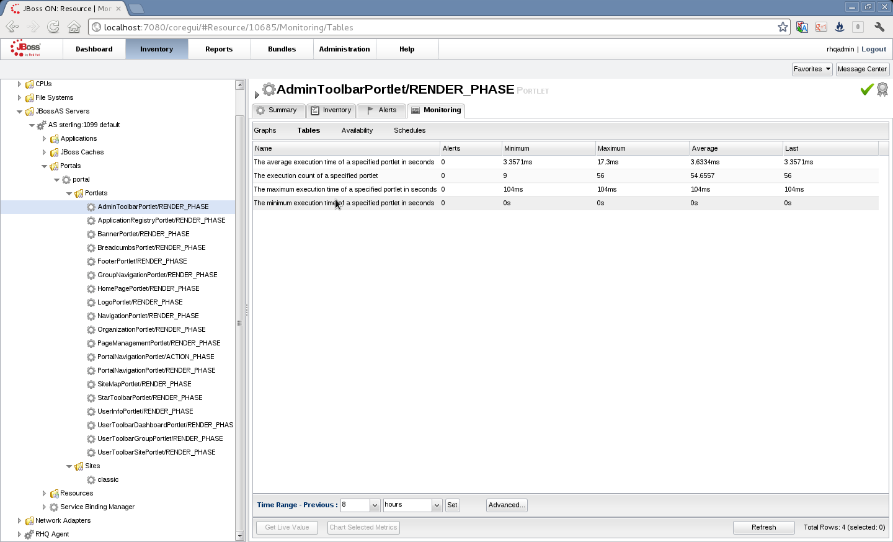Screen dimensions: 893x542
Task: Select HomePagePortlet/RENDER_PHASE in the tree
Action: point(148,289)
